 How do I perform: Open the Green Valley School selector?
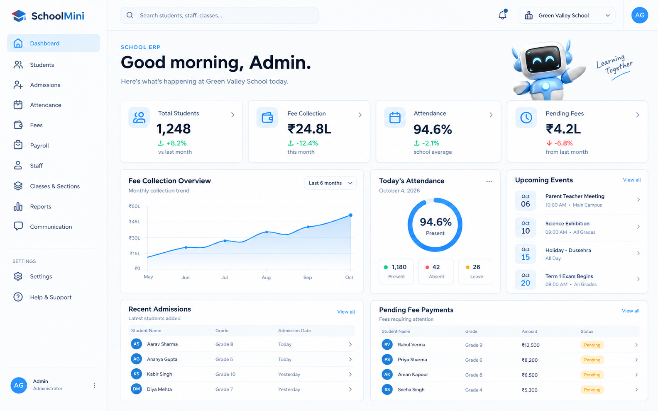[567, 15]
